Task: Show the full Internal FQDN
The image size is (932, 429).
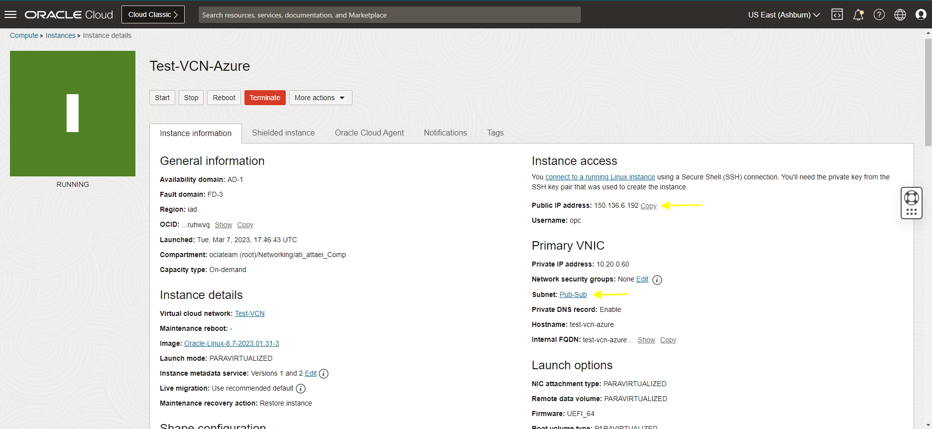Action: [x=646, y=340]
